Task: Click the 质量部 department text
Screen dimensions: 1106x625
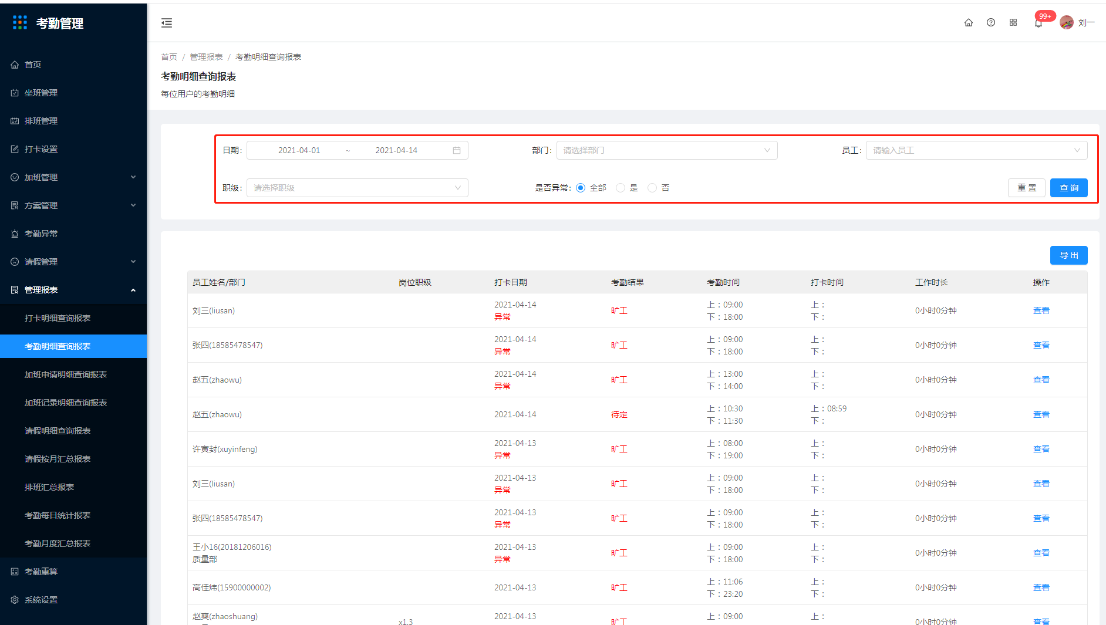Action: (205, 559)
